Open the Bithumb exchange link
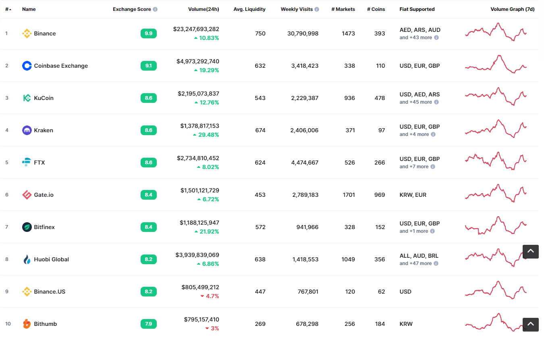 pyautogui.click(x=46, y=324)
